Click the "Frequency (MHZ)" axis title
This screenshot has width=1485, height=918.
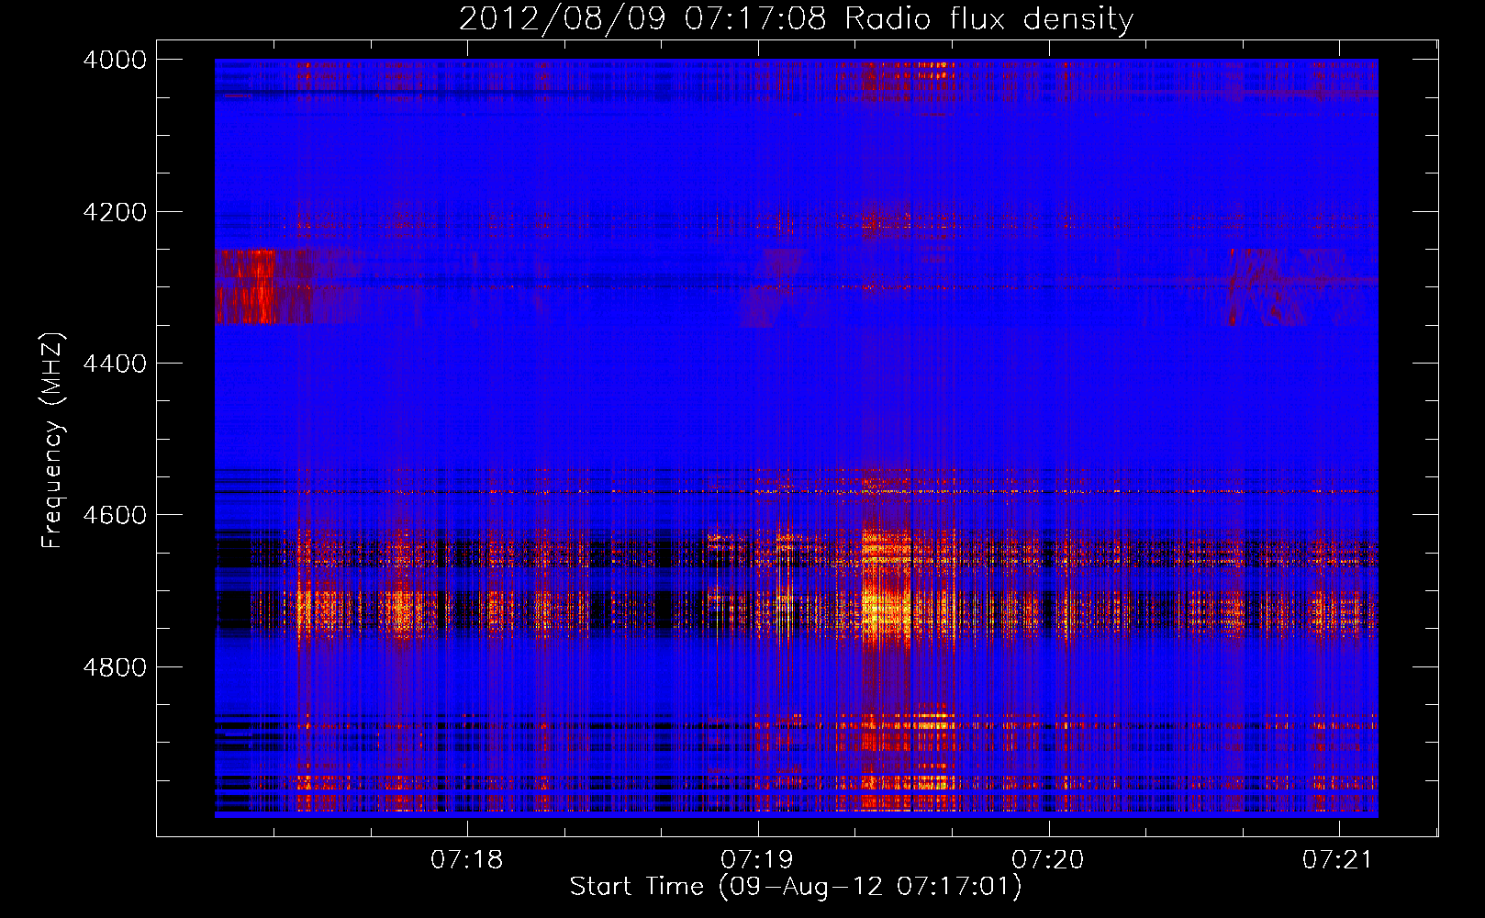click(53, 441)
